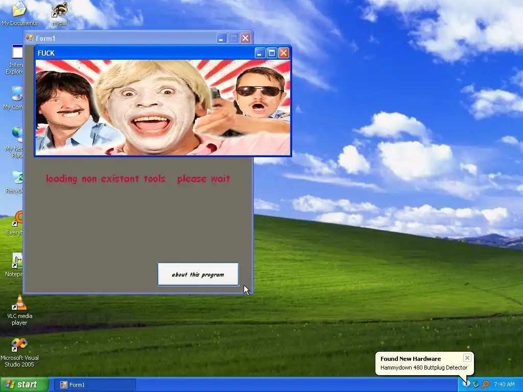Click the network connection tray icon

[476, 384]
